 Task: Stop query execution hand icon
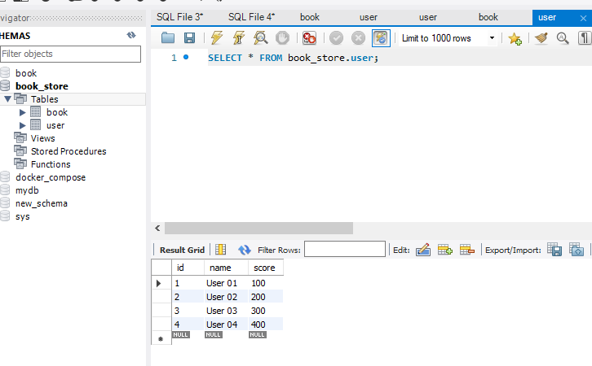pyautogui.click(x=282, y=38)
